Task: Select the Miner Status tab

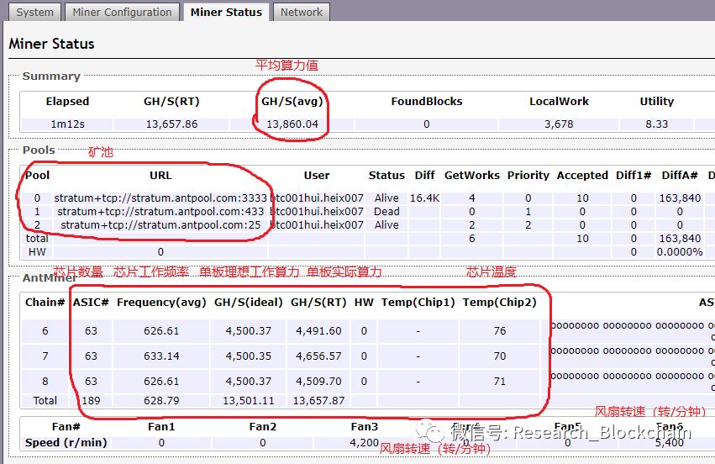Action: [x=226, y=13]
